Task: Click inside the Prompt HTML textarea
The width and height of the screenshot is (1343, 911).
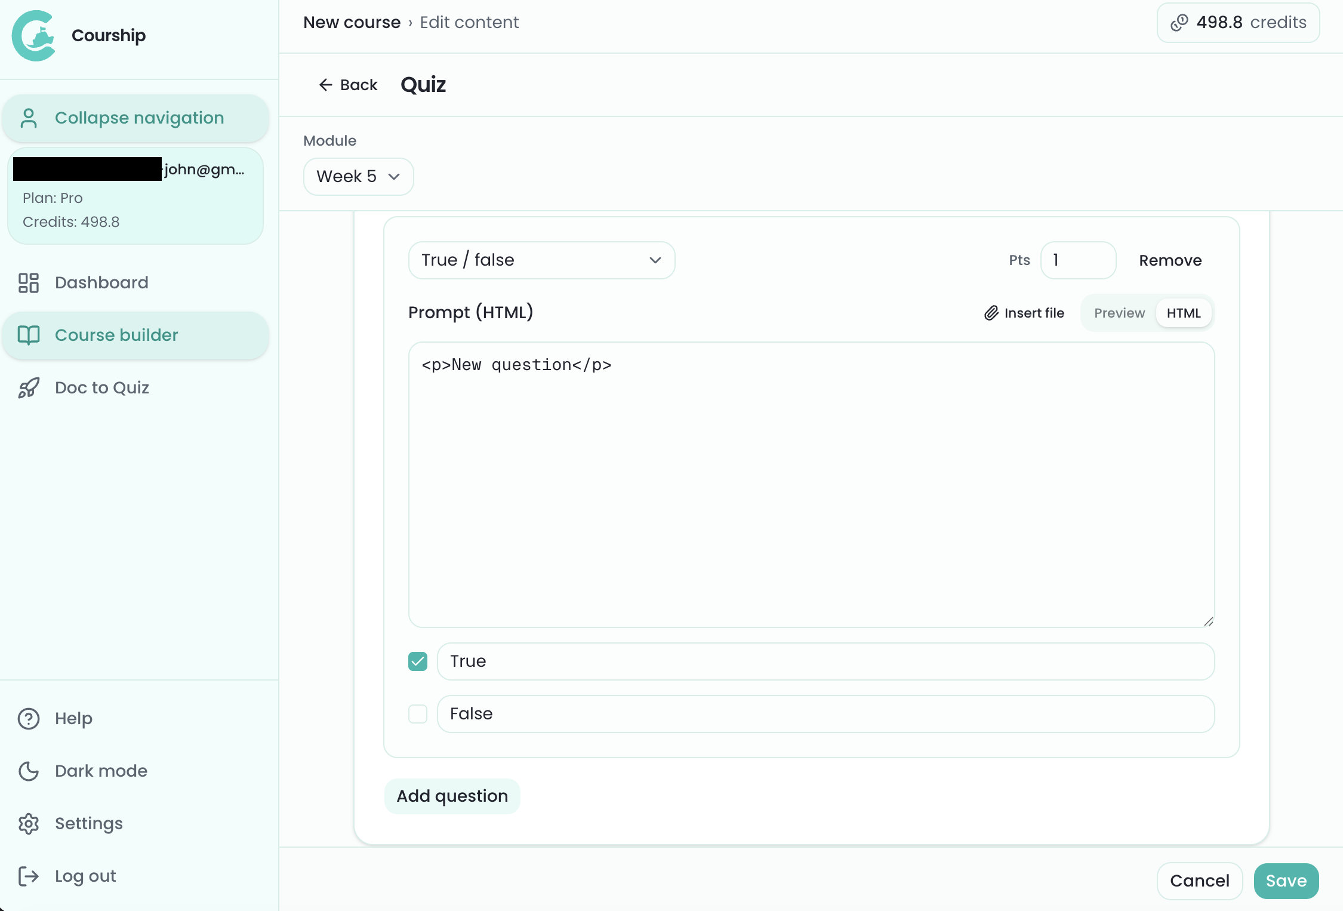Action: pos(811,485)
